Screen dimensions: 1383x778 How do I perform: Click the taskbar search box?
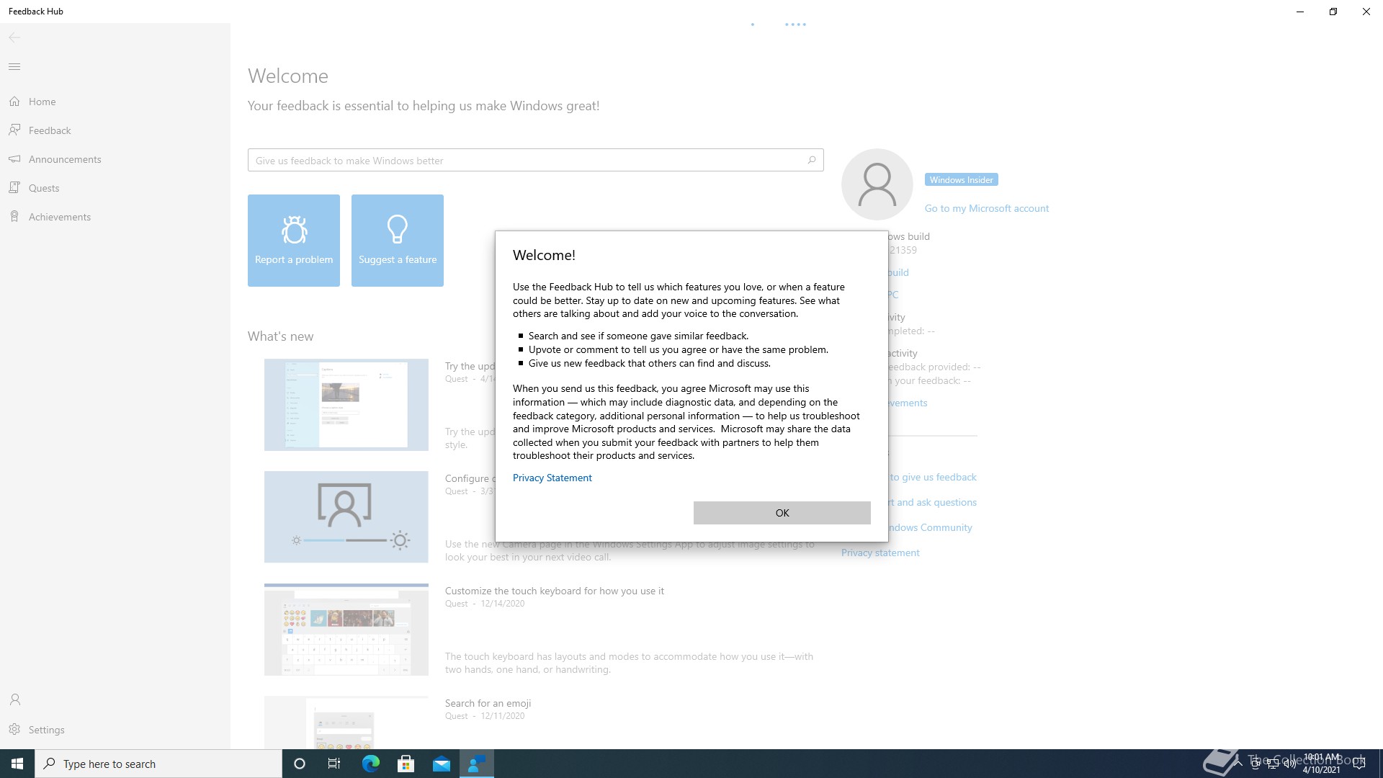(x=158, y=764)
